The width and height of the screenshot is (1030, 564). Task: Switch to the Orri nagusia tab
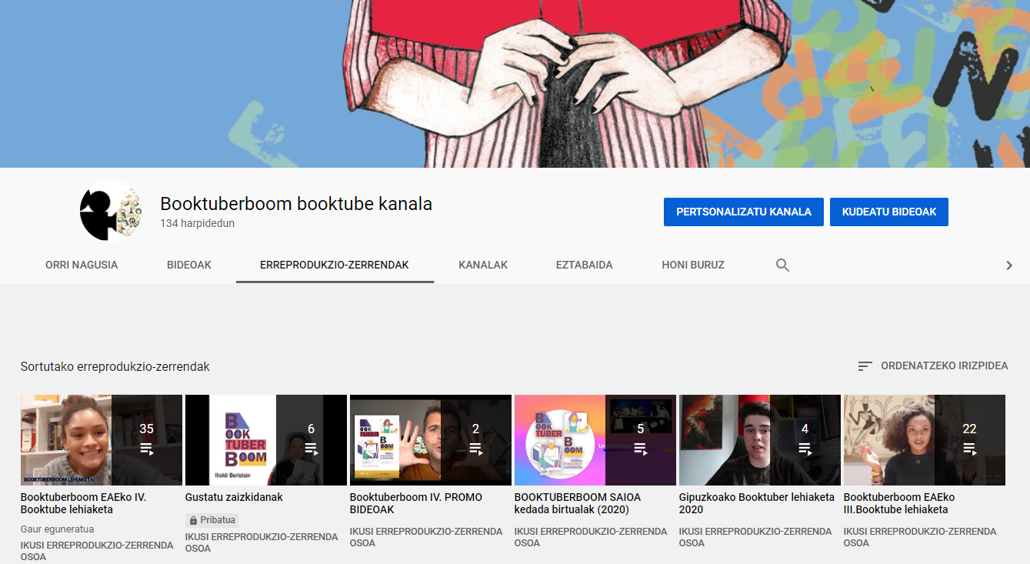[x=82, y=265]
